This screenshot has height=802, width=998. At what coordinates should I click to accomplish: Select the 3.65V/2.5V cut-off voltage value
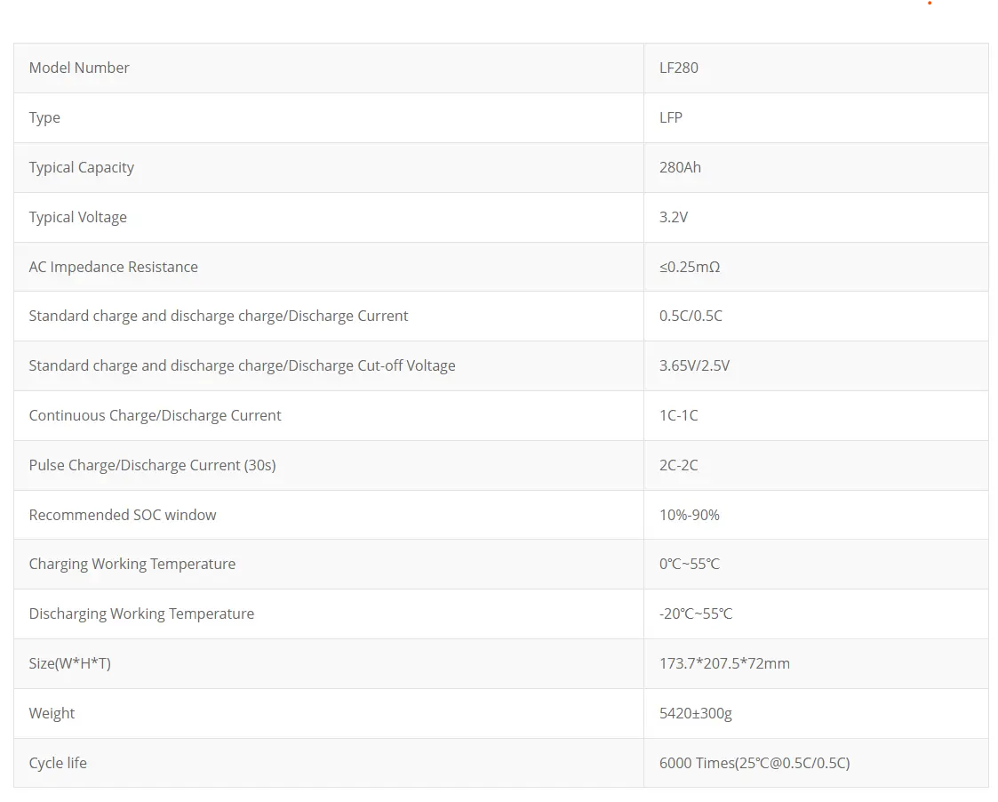pyautogui.click(x=694, y=365)
